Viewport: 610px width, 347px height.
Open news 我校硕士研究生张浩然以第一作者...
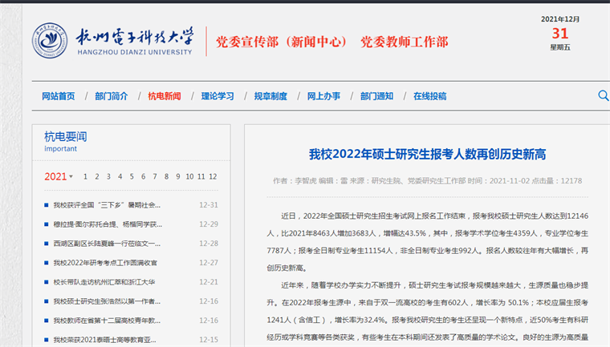click(x=107, y=301)
